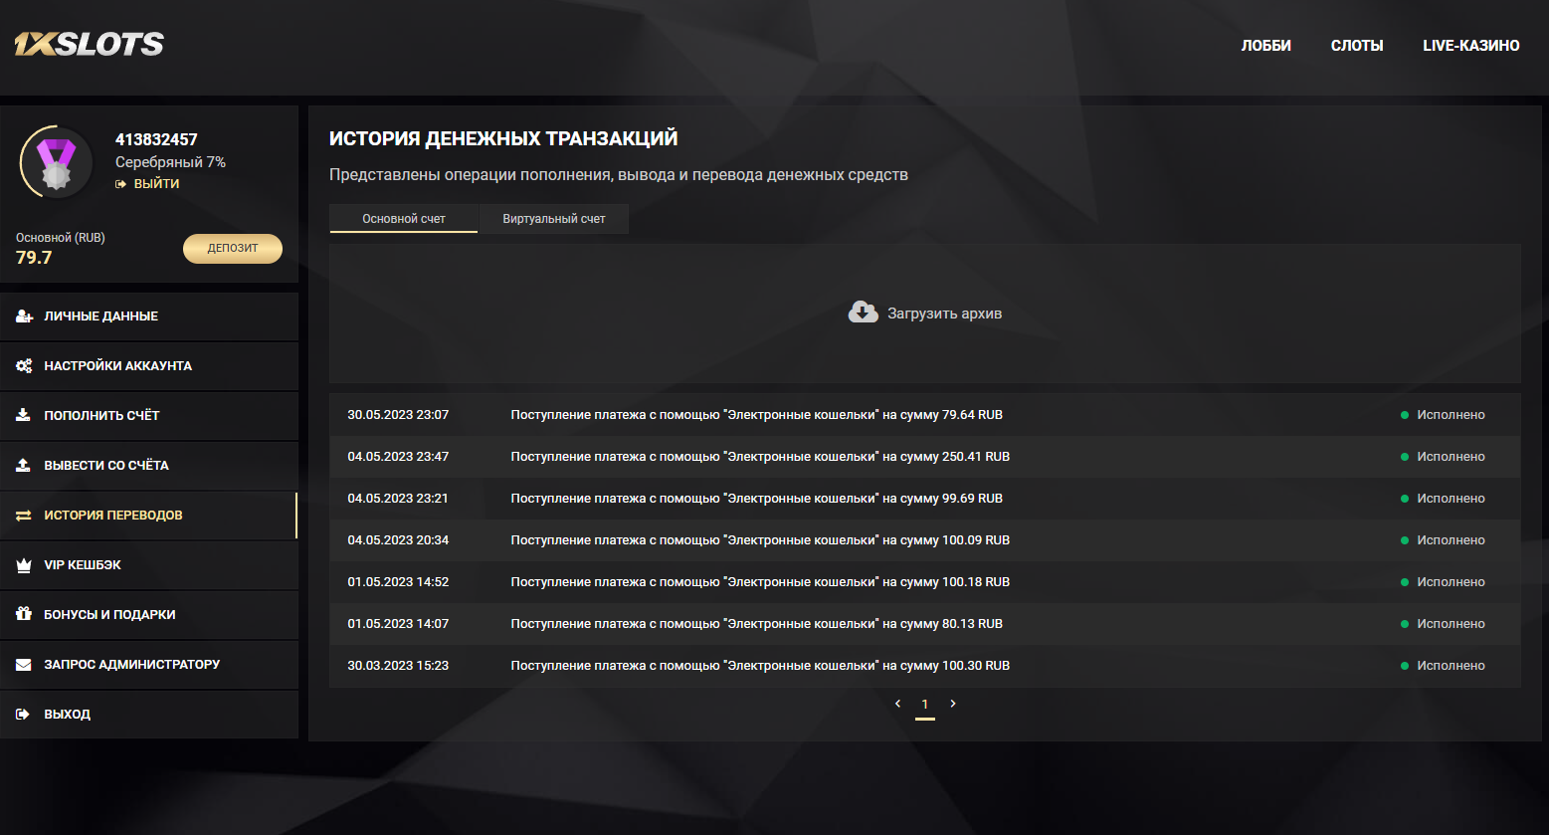Click account number 413832457
The width and height of the screenshot is (1549, 835).
156,140
